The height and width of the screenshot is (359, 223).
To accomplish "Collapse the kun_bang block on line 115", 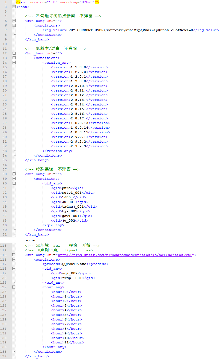I will pyautogui.click(x=14, y=255).
